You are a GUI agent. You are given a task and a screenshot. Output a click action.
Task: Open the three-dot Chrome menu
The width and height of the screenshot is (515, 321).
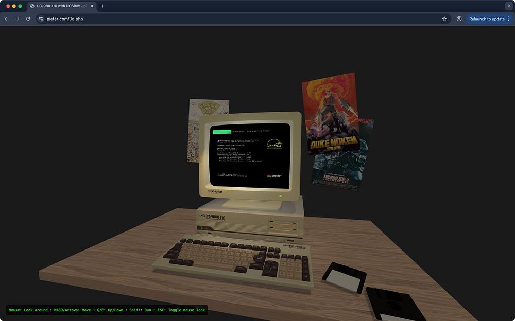[x=508, y=19]
